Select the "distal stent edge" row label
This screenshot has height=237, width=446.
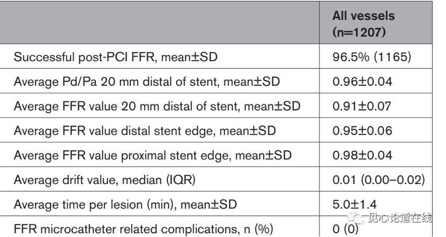(146, 131)
